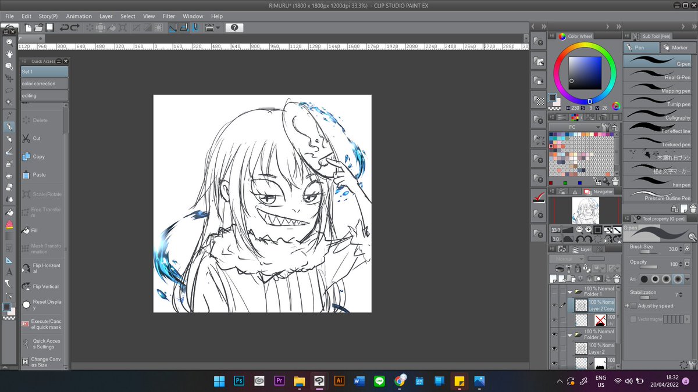The image size is (698, 392).
Task: Select the no anti-aliasing option
Action: click(644, 279)
